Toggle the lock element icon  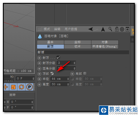[117, 29]
